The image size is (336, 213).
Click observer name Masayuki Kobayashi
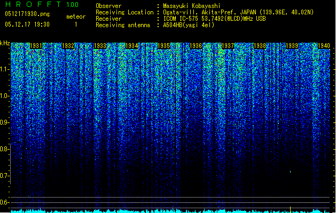[192, 6]
